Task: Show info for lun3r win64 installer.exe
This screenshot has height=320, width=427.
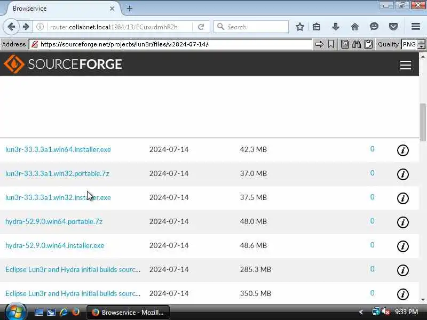Action: tap(403, 150)
